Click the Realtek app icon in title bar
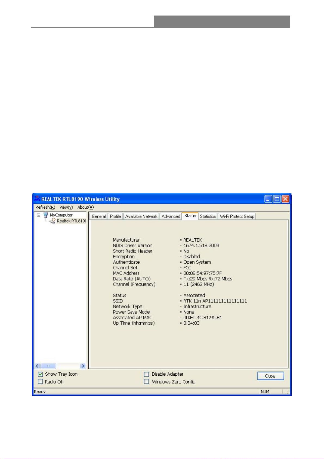324x459 pixels. 37,199
